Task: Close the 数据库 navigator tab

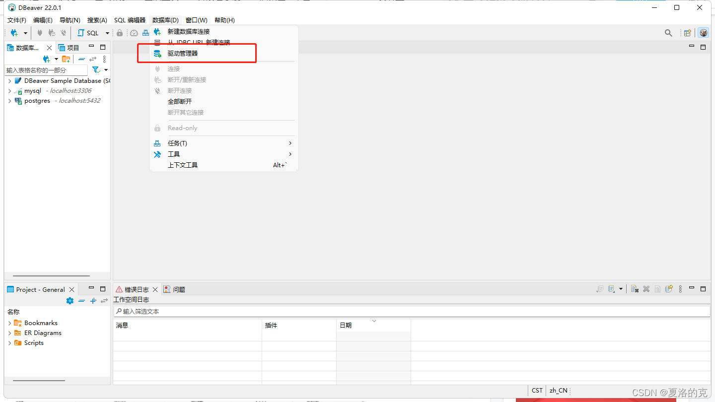Action: tap(49, 48)
